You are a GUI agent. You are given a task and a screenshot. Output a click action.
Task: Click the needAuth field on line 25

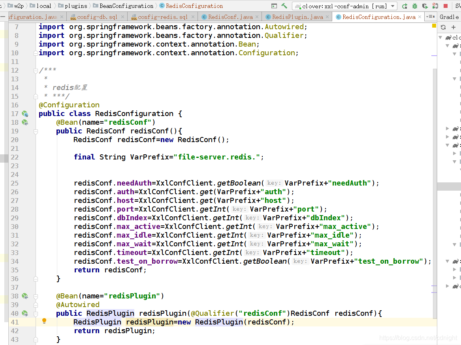click(134, 183)
